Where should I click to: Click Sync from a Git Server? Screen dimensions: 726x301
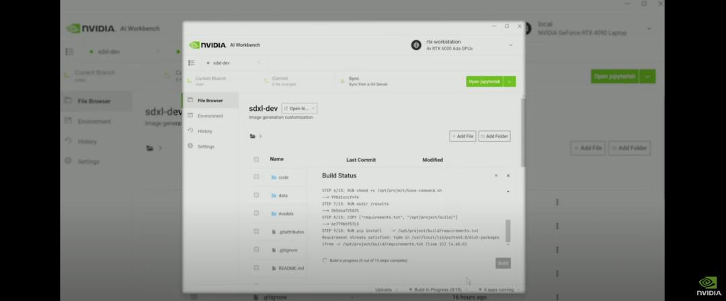tap(368, 84)
